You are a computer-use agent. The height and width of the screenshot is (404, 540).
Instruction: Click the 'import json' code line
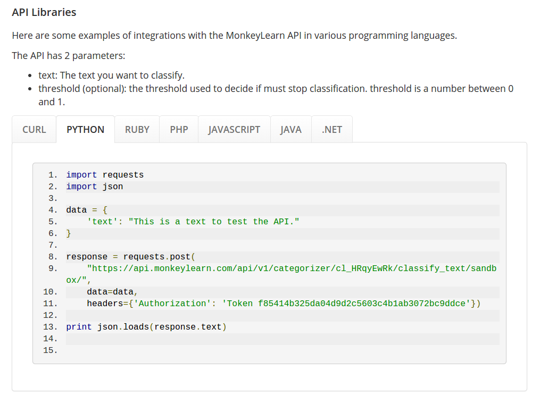click(x=94, y=187)
